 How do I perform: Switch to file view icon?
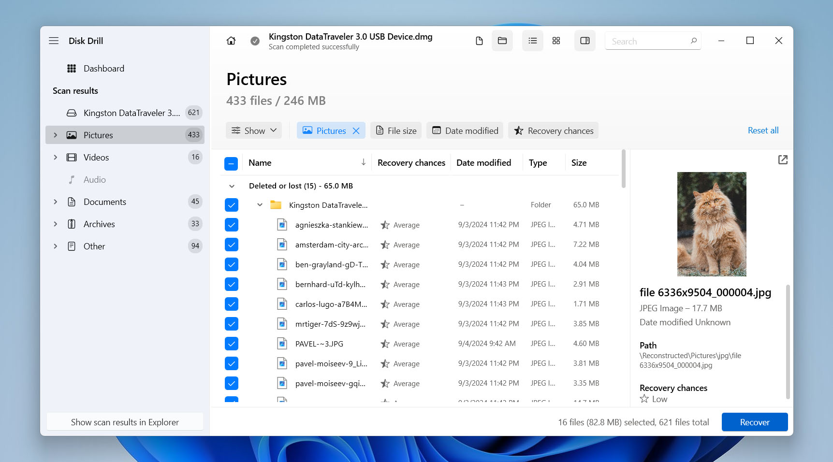click(479, 41)
